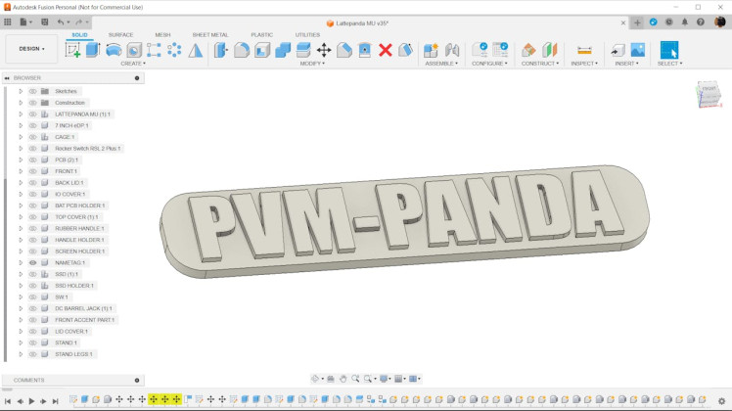Open the data panel grid icon
Screen dimensions: 732x411
coord(8,22)
